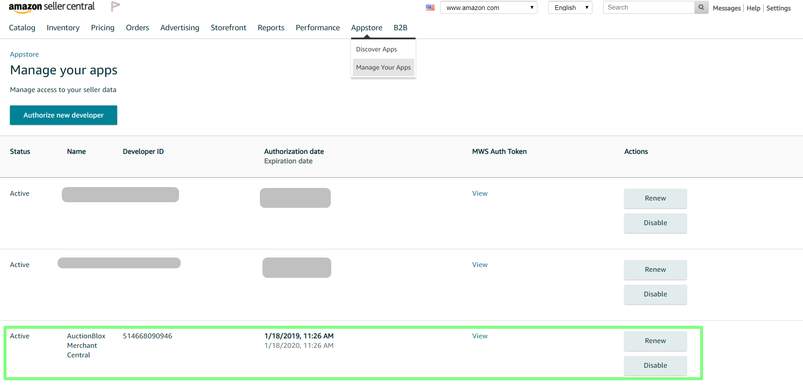This screenshot has height=388, width=803.
Task: Open the Help link
Action: [753, 8]
